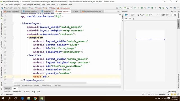Click the select run target window icon
Screen dimensions: 180x101
pyautogui.click(x=117, y=8)
